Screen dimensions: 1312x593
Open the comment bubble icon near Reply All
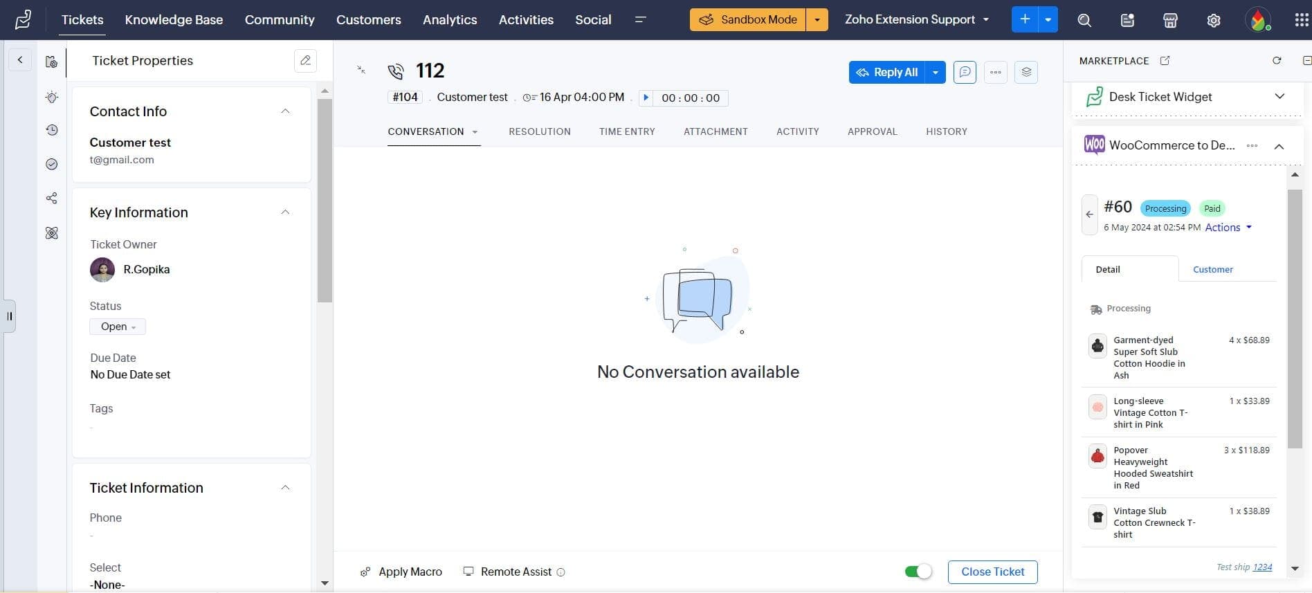[965, 72]
